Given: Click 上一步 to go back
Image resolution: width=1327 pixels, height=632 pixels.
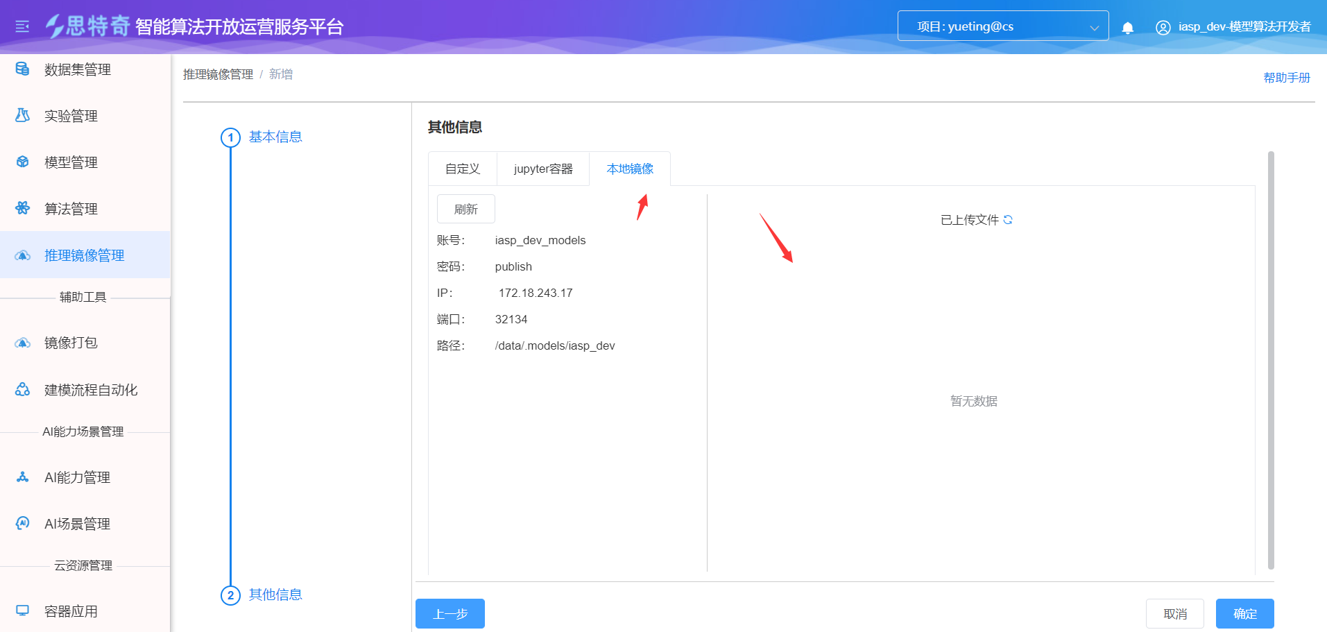Looking at the screenshot, I should pyautogui.click(x=450, y=614).
